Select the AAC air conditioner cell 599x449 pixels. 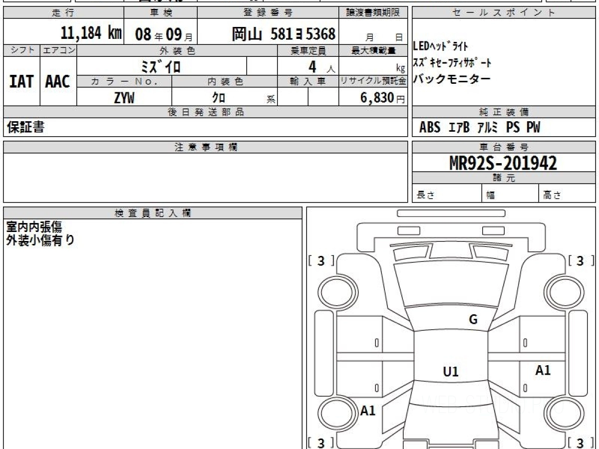[58, 81]
